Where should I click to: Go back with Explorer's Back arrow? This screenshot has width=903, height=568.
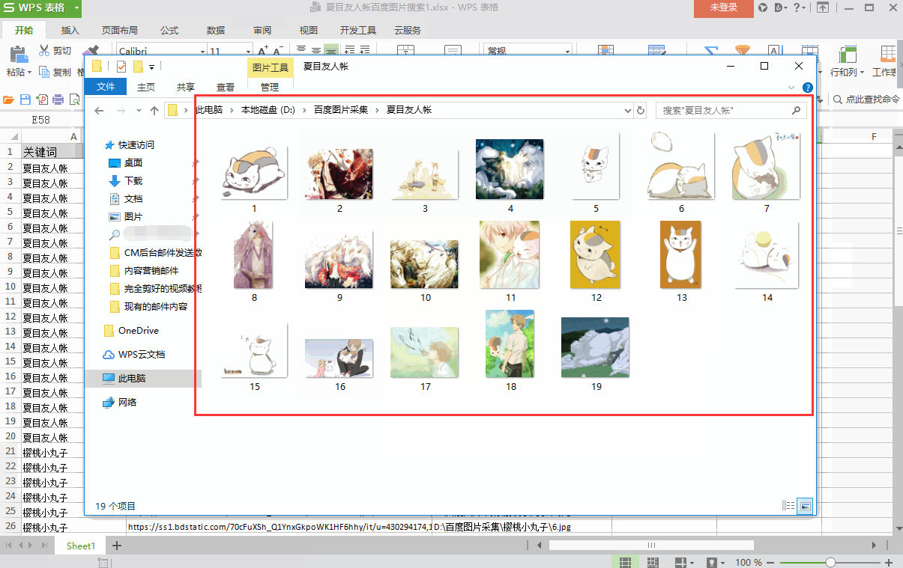99,110
